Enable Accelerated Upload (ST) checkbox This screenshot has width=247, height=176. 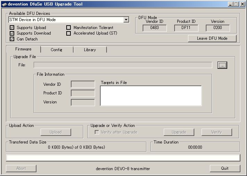pos(69,33)
